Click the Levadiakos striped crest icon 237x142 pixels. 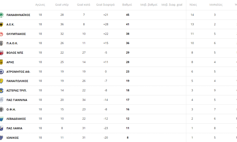[x=2, y=119]
